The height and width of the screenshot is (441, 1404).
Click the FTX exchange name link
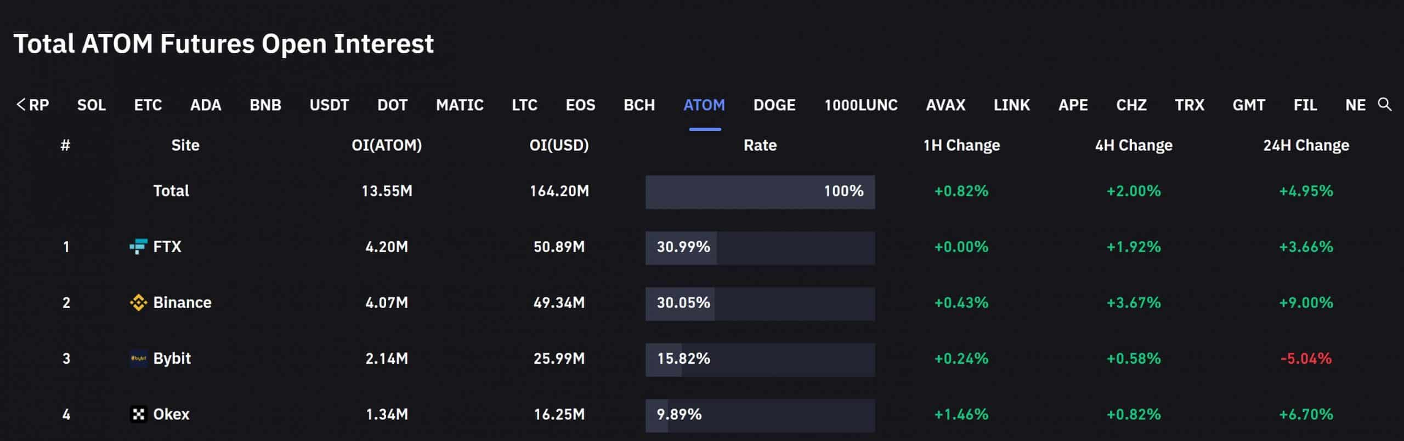[x=168, y=247]
